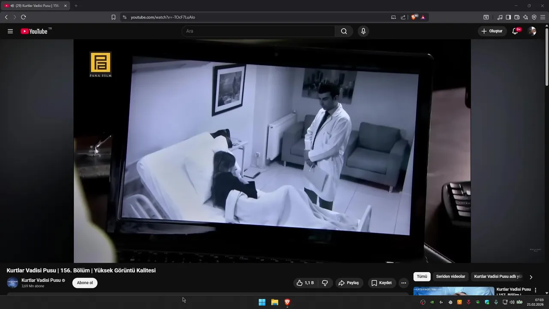Screen dimensions: 549x309
Task: Open the volume speaker tray icon
Action: pos(512,302)
